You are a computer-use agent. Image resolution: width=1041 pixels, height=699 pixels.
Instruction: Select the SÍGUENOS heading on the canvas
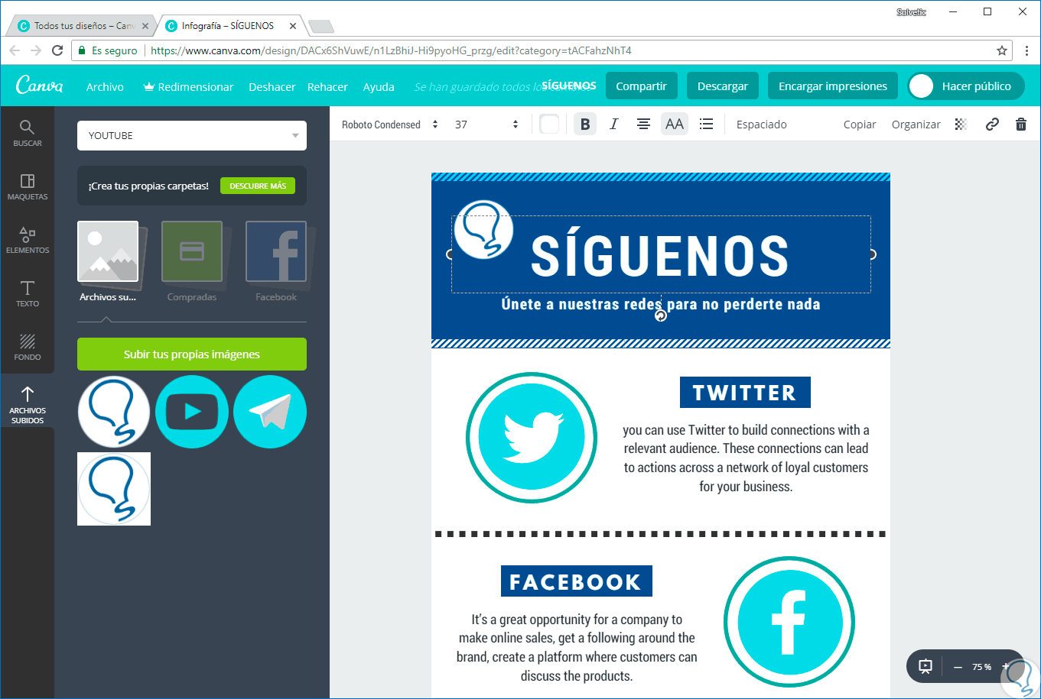(660, 254)
